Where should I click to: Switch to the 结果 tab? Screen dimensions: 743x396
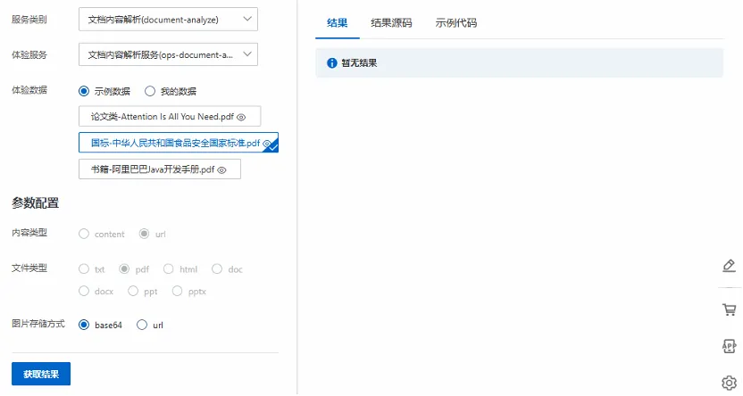(338, 22)
